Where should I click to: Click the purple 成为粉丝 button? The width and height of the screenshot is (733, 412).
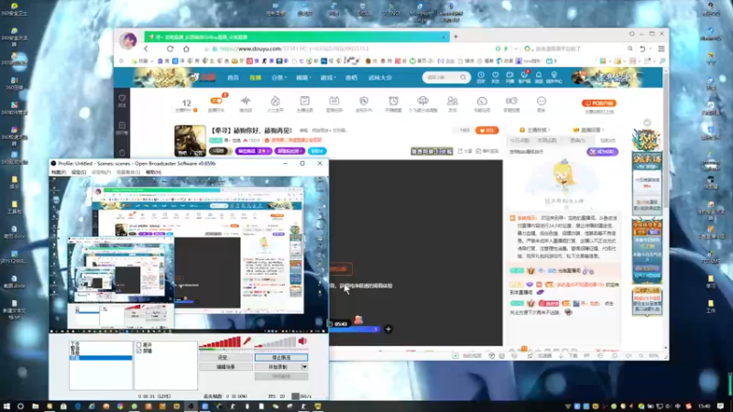coord(603,152)
